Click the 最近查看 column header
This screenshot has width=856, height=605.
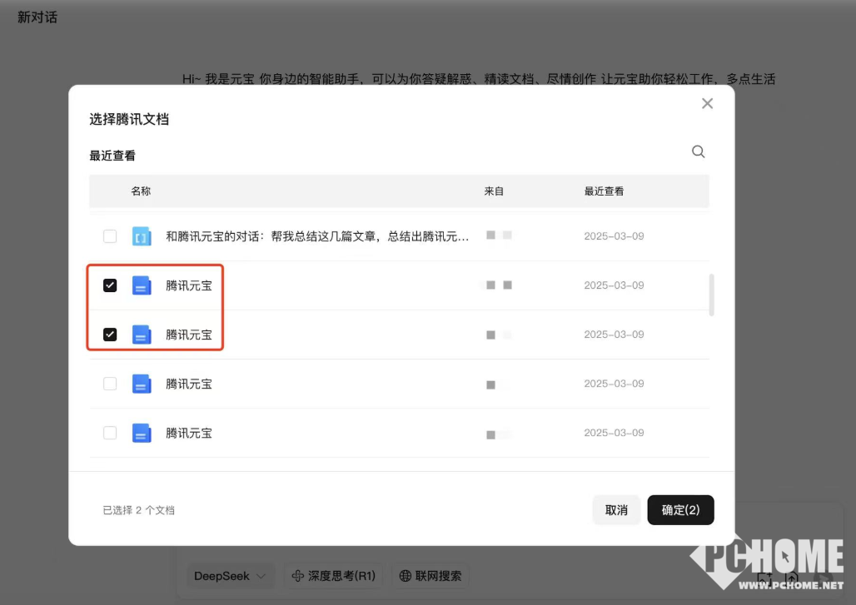point(604,191)
